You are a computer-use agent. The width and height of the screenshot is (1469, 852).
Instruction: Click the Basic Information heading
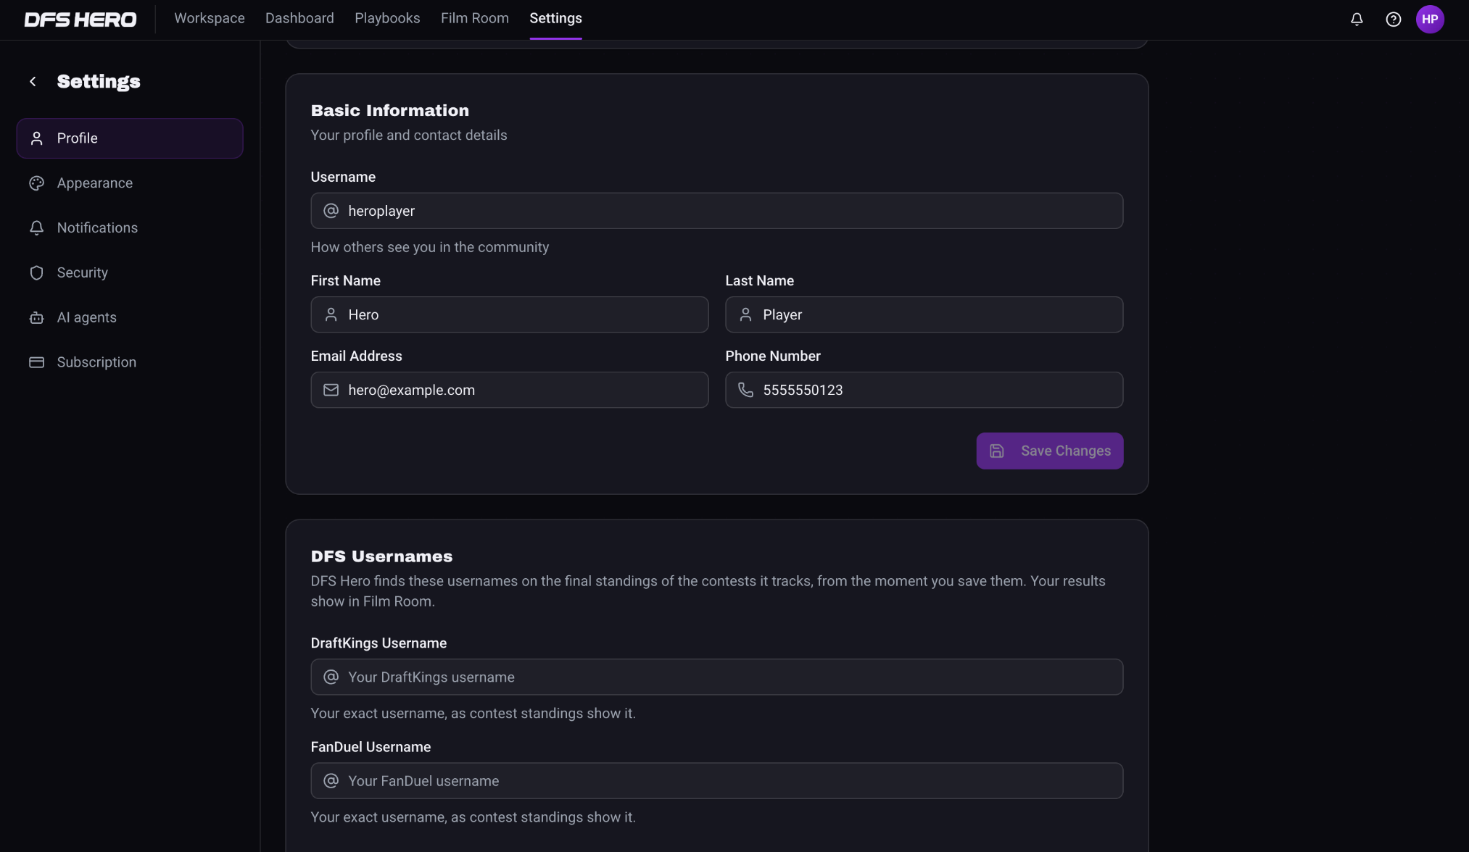[x=389, y=111]
